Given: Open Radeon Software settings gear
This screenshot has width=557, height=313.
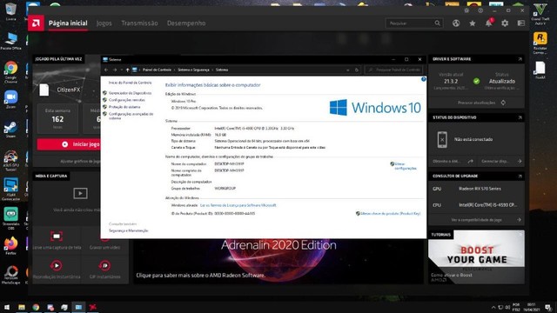Looking at the screenshot, I should (x=505, y=23).
